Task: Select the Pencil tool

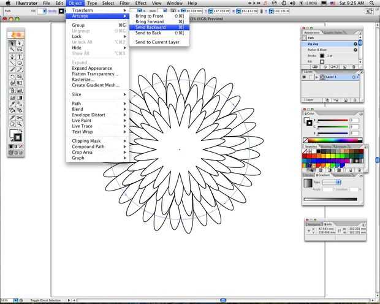Action: click(20, 70)
